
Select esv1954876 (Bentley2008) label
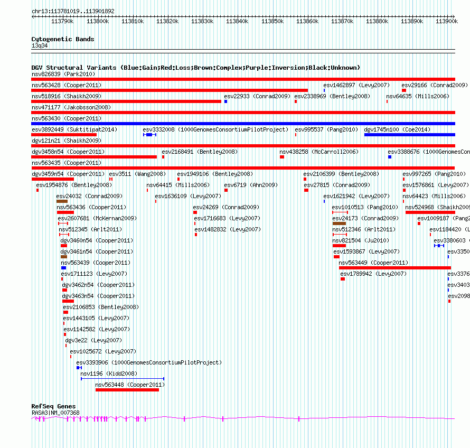(74, 185)
